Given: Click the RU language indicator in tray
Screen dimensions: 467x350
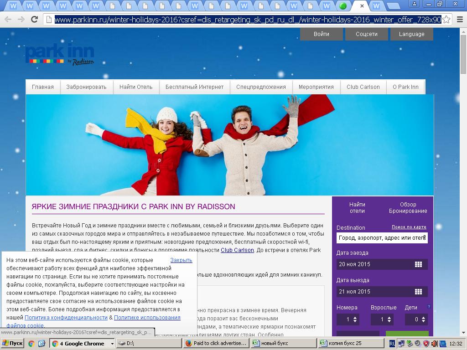Looking at the screenshot, I should pyautogui.click(x=392, y=344).
